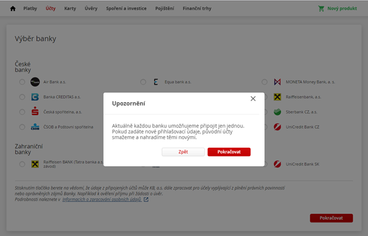The width and height of the screenshot is (368, 236).
Task: Click the Equa bank logo
Action: click(x=156, y=82)
